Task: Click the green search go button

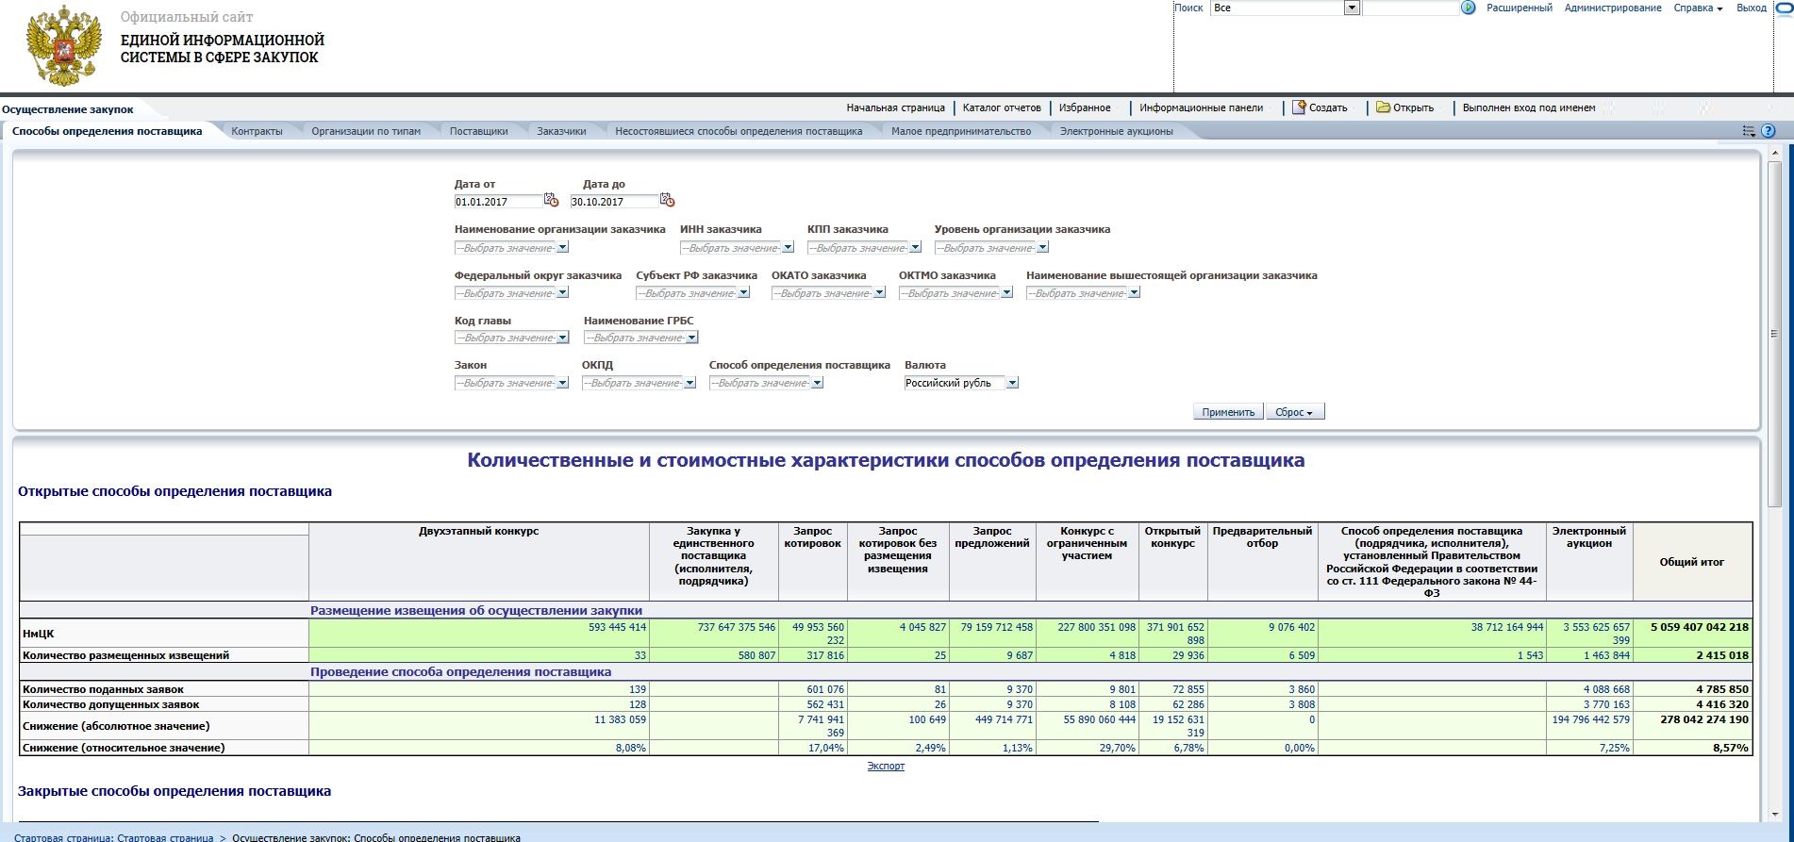Action: (1468, 8)
